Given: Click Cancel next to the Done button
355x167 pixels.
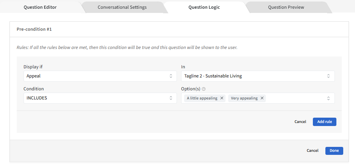Looking at the screenshot, I should (x=312, y=151).
